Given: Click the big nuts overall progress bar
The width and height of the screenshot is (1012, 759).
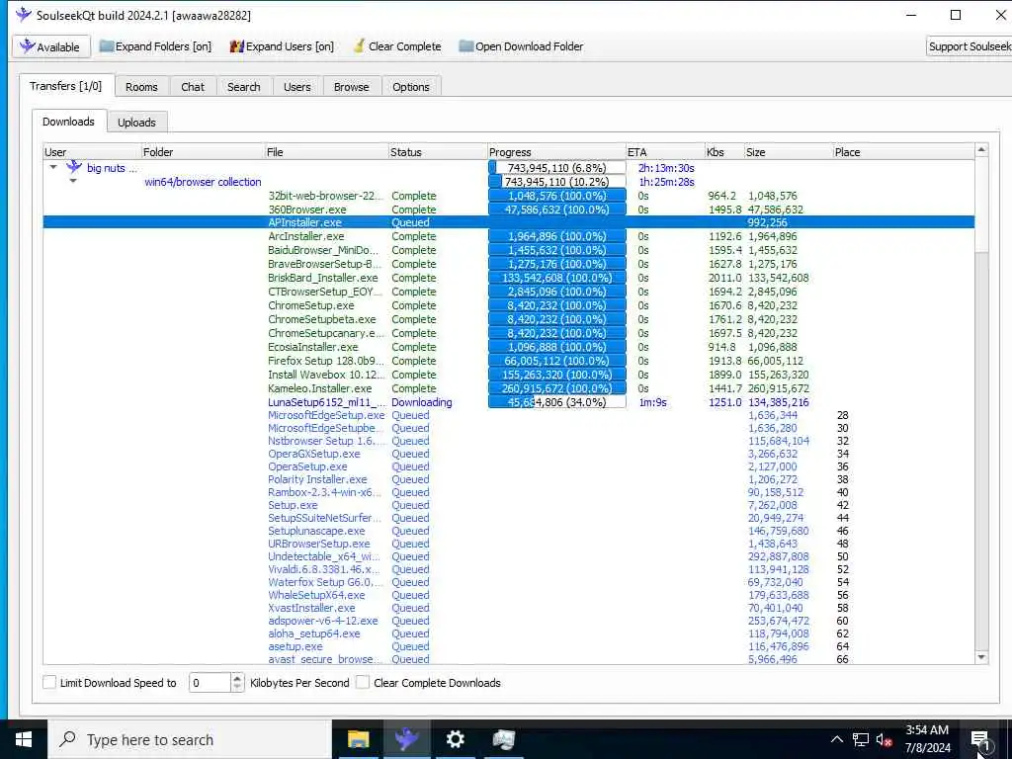Looking at the screenshot, I should [x=557, y=168].
